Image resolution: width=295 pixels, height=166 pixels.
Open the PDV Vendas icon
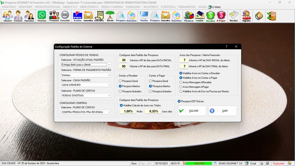[x=77, y=16]
